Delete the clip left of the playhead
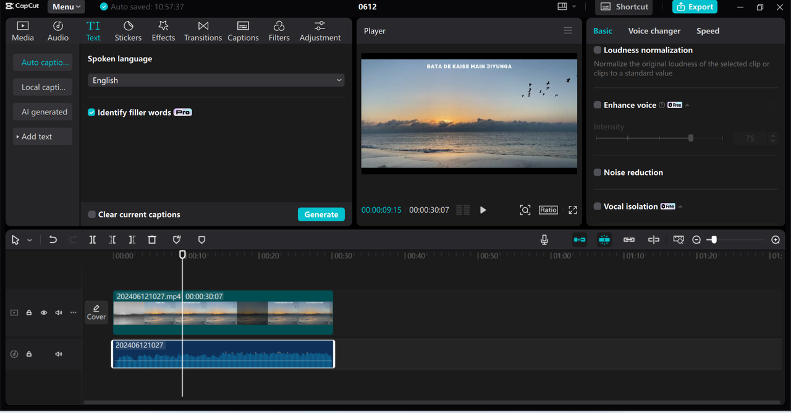This screenshot has height=413, width=791. pyautogui.click(x=112, y=240)
